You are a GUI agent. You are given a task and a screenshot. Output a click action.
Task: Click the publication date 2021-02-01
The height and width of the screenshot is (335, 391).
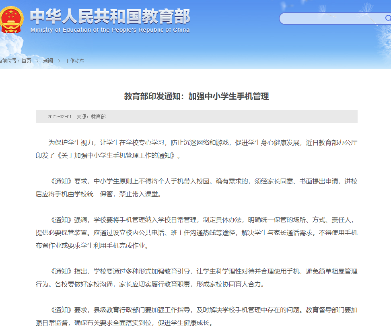coord(59,117)
